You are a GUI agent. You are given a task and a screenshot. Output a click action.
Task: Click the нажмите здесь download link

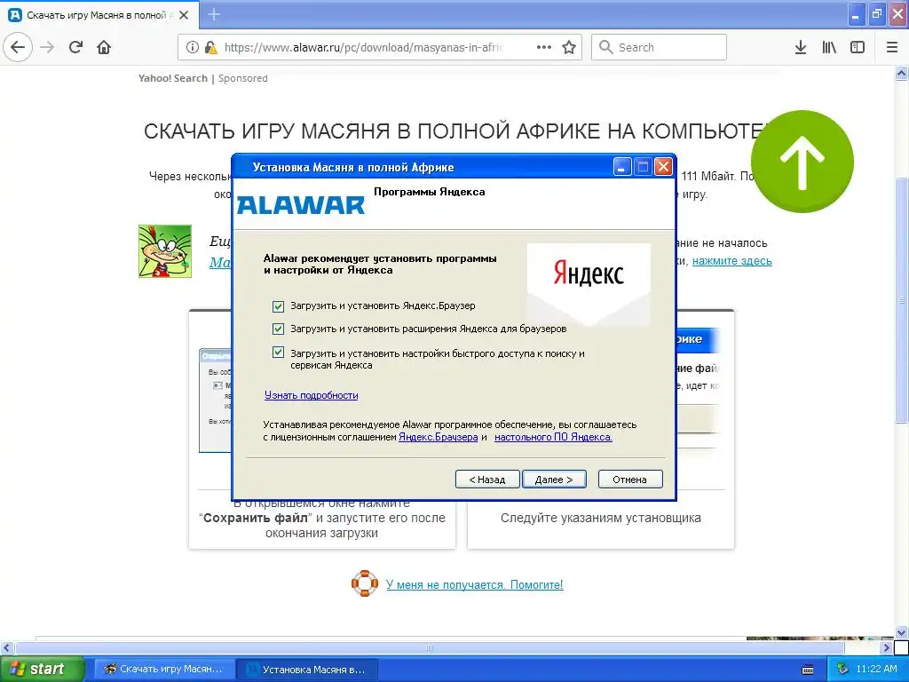(x=731, y=261)
